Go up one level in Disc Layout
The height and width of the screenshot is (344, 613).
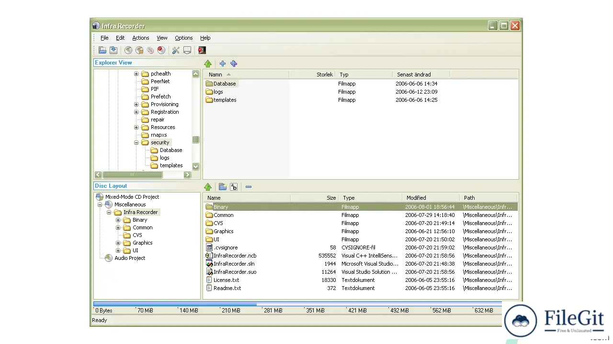pyautogui.click(x=208, y=187)
